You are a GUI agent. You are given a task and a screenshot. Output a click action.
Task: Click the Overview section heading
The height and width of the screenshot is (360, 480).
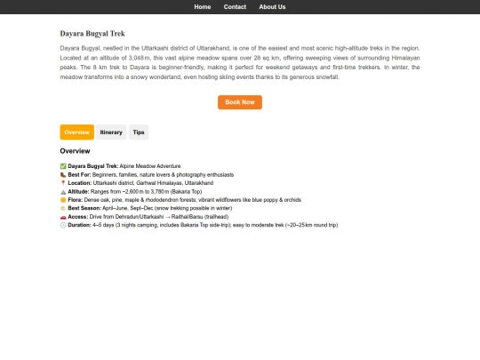[75, 151]
